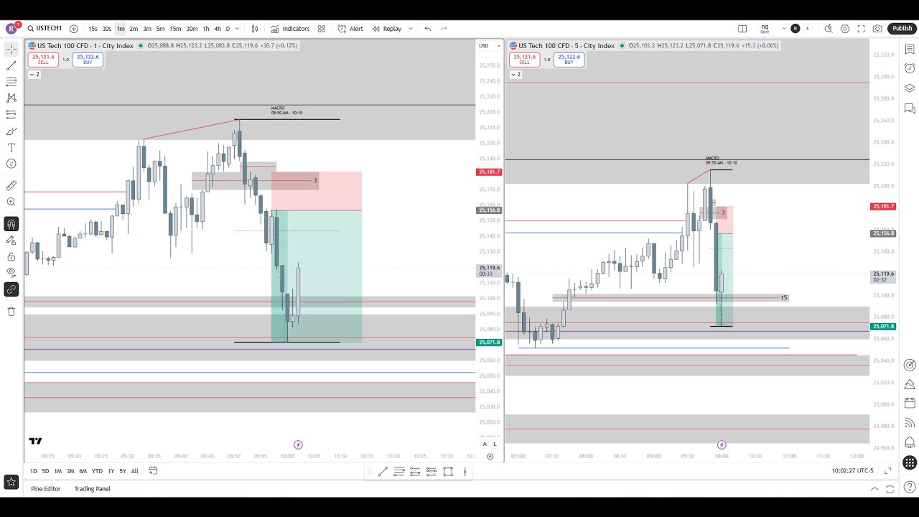Screen dimensions: 919x517
Task: Click the 25,122.6 BUY button on left chart
Action: (88, 60)
